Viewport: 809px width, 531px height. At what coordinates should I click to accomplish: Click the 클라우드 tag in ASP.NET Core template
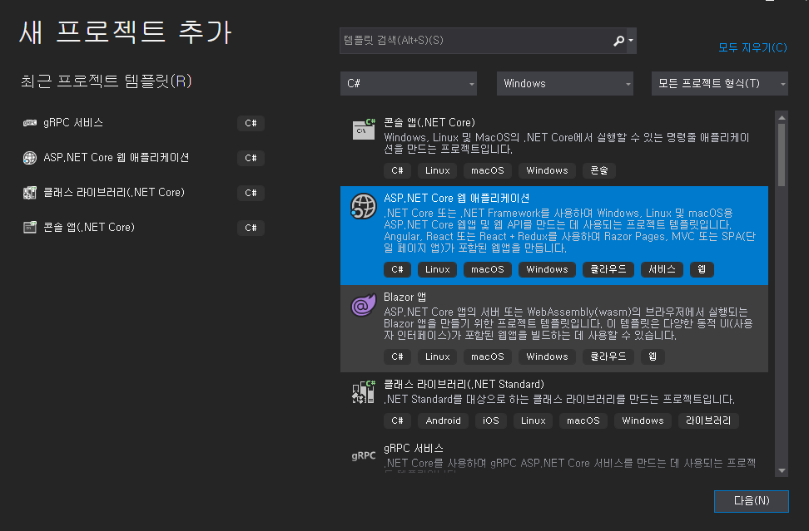(x=608, y=269)
